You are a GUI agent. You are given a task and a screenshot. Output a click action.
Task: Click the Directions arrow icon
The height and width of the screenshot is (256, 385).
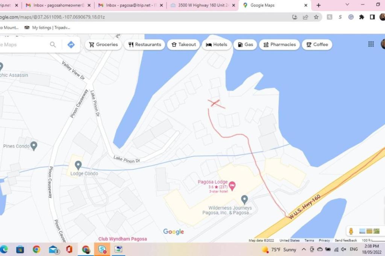(x=71, y=45)
